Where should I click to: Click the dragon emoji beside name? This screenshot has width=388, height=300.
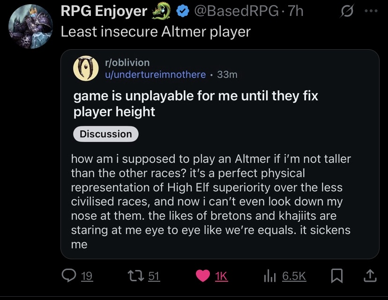[x=162, y=11]
